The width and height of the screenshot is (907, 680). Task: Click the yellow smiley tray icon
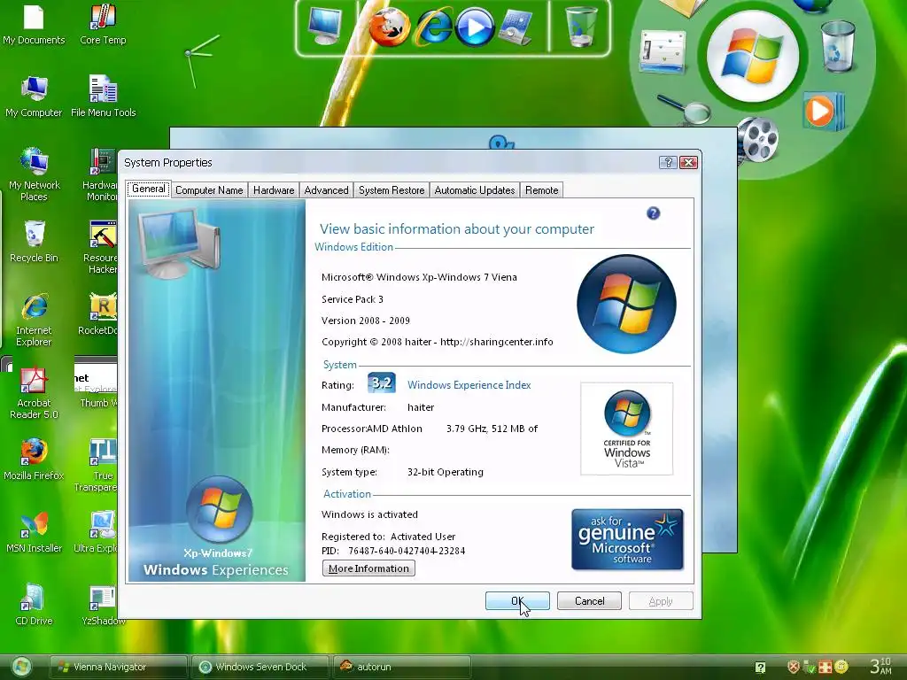tap(841, 667)
